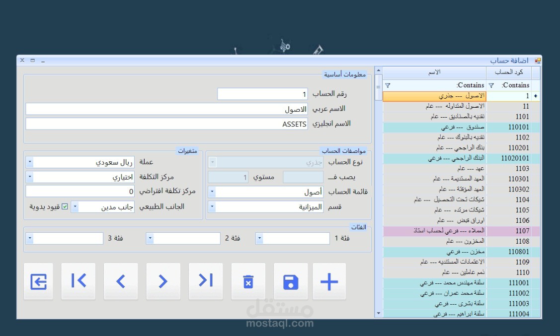Open the الجانب الطبيعي dropdown
This screenshot has width=560, height=336.
[75, 206]
